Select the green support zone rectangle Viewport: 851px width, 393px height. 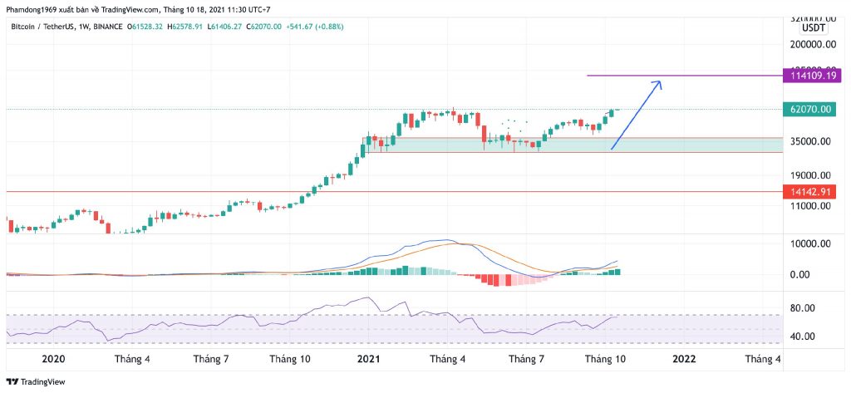[x=582, y=145]
